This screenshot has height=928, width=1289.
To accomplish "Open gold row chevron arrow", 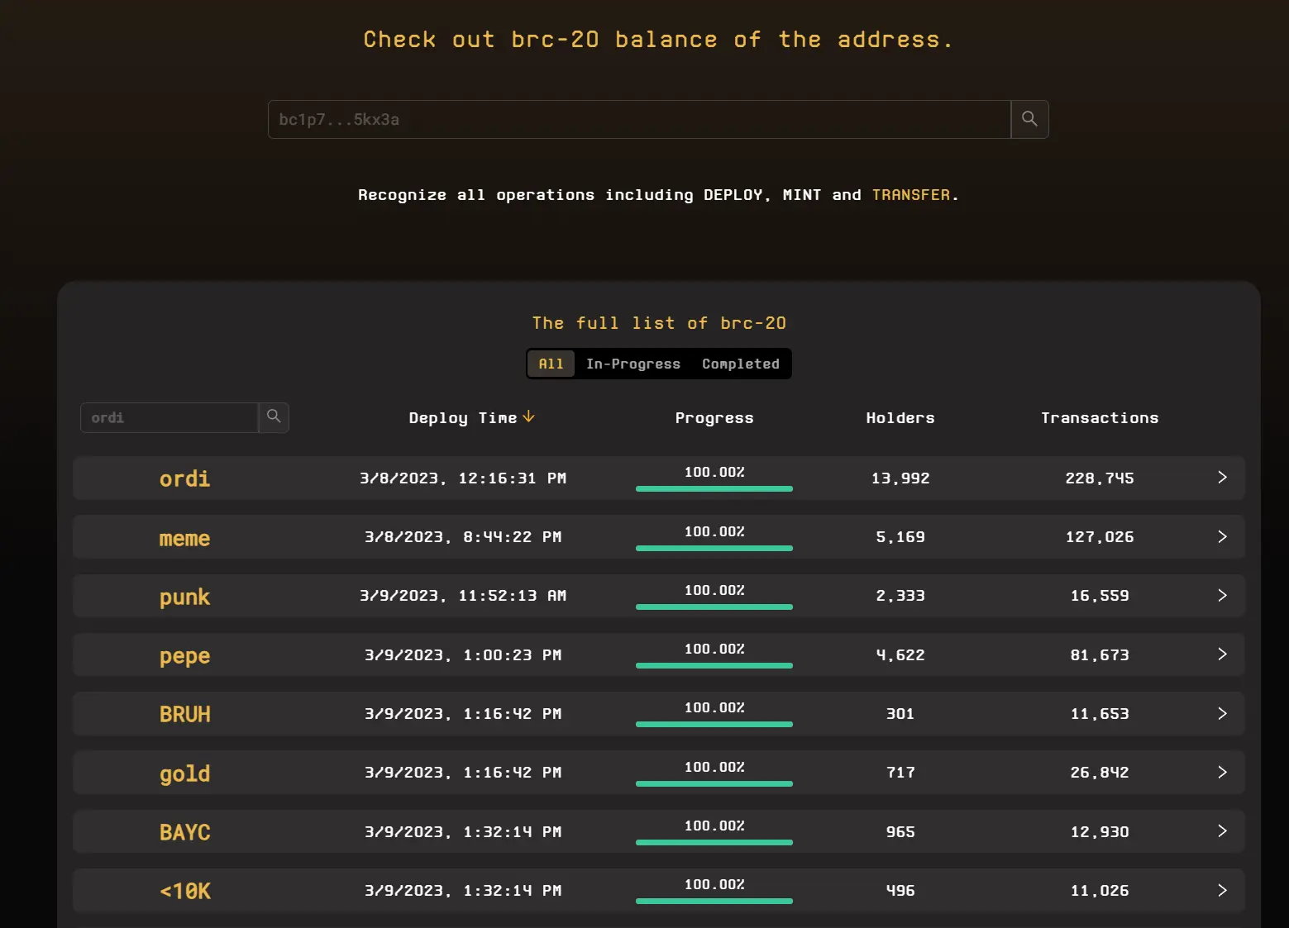I will [x=1222, y=773].
